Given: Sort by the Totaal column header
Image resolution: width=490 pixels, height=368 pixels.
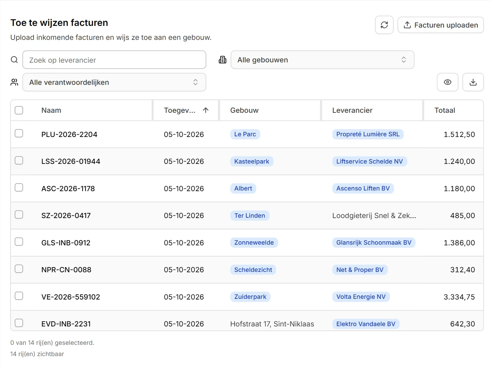Looking at the screenshot, I should (x=445, y=110).
